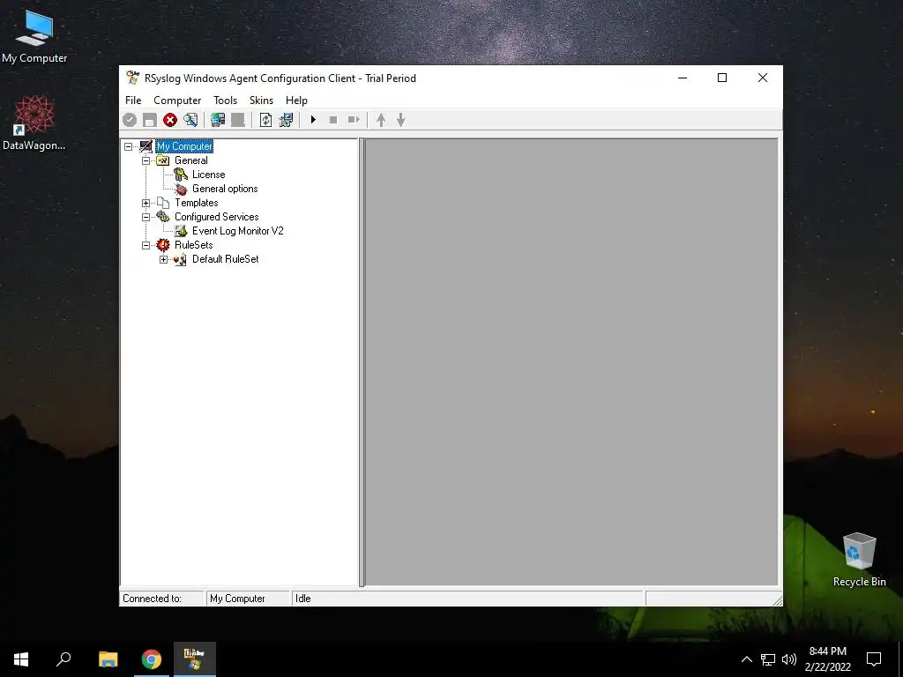903x677 pixels.
Task: Select the General tree item
Action: [x=191, y=160]
